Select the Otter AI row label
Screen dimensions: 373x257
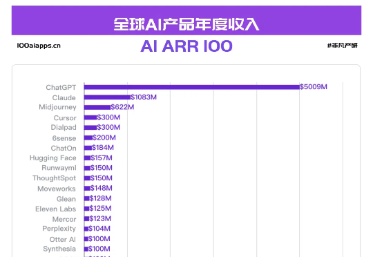(63, 239)
